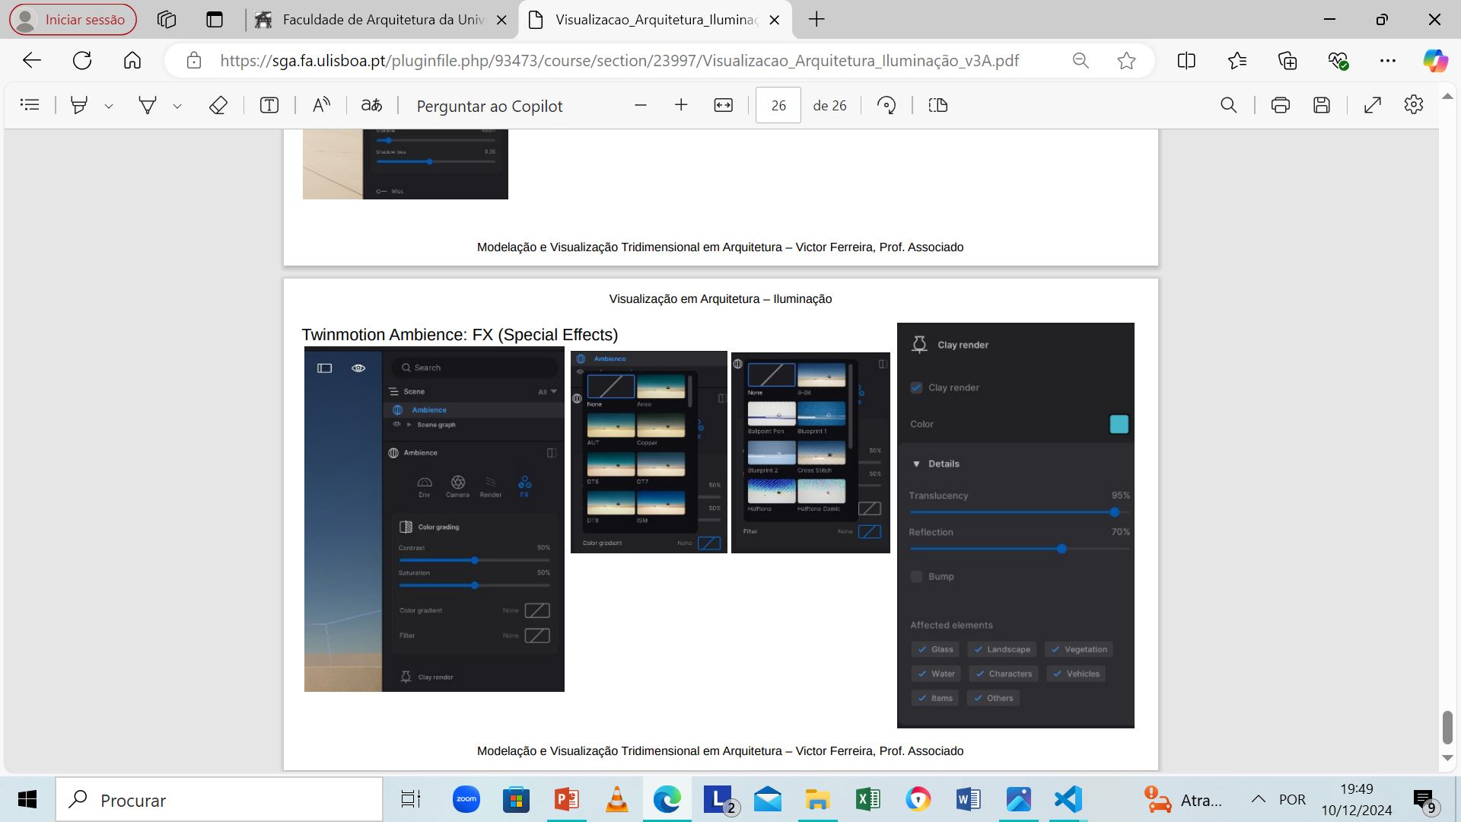Open the tab actions menu
Screen dimensions: 1461x822
click(x=215, y=20)
